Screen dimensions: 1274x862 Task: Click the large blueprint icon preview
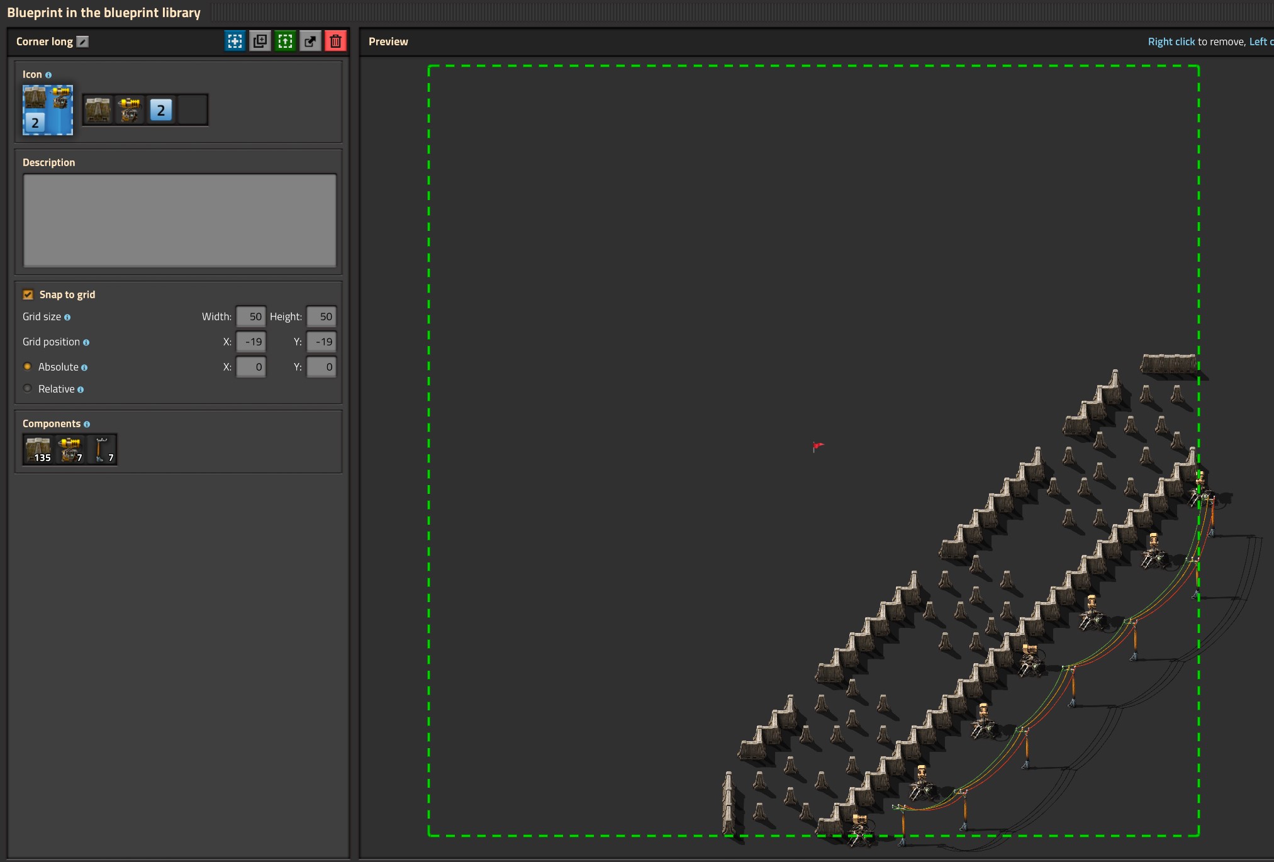[48, 110]
